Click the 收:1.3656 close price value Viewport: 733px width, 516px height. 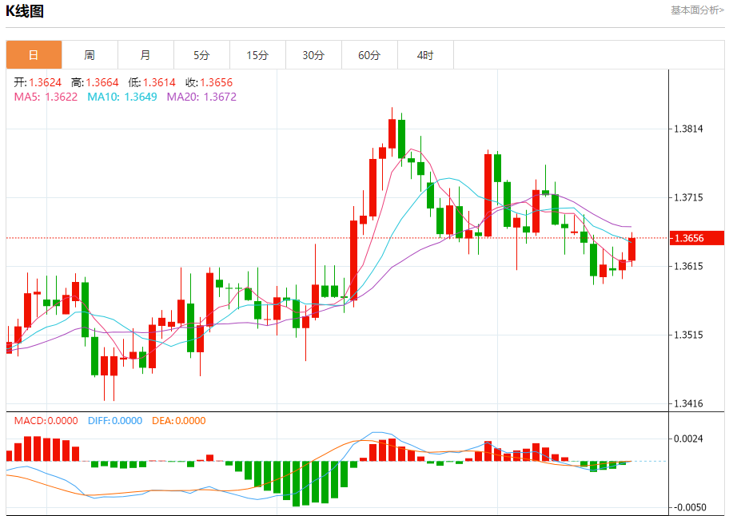click(x=209, y=82)
